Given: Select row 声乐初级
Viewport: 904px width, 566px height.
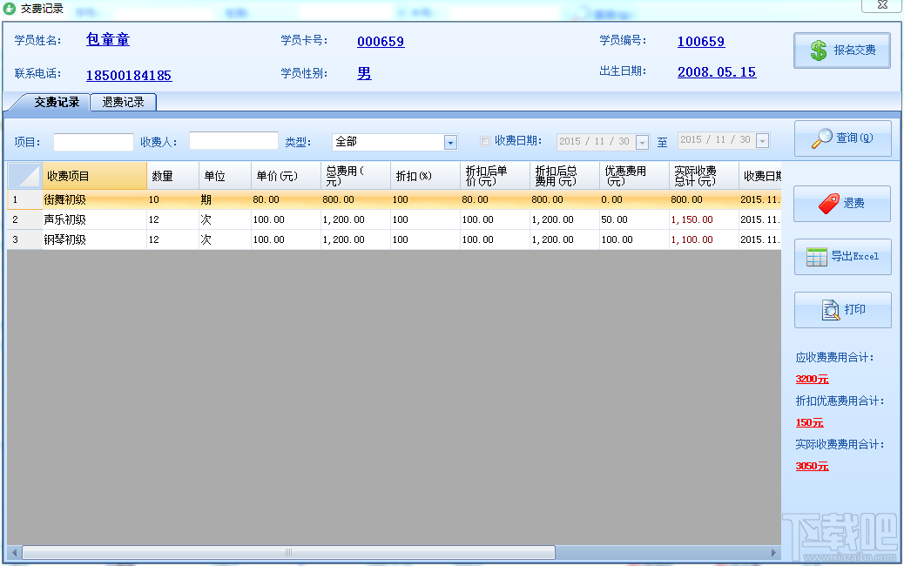Looking at the screenshot, I should point(394,219).
